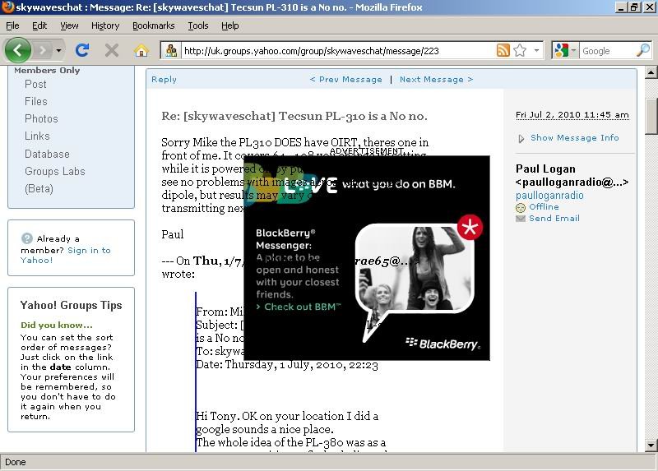Go to Next Message
Image resolution: width=658 pixels, height=471 pixels.
437,79
